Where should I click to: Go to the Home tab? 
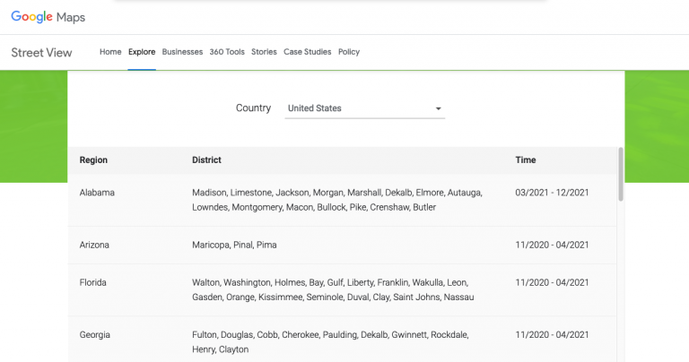(x=110, y=52)
